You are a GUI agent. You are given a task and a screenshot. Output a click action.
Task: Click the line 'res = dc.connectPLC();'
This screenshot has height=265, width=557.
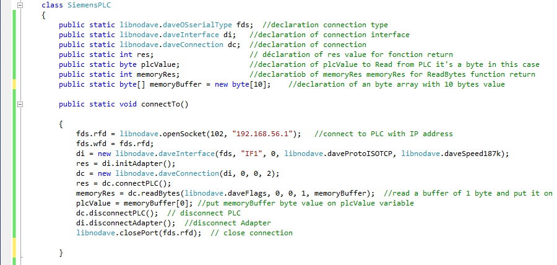124,184
